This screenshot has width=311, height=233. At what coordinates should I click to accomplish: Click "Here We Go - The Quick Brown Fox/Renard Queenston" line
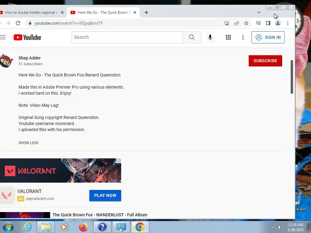point(70,75)
